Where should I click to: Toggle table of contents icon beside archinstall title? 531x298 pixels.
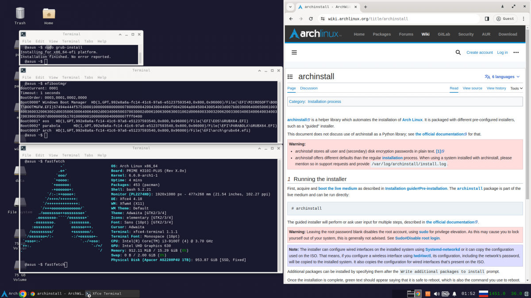point(290,76)
